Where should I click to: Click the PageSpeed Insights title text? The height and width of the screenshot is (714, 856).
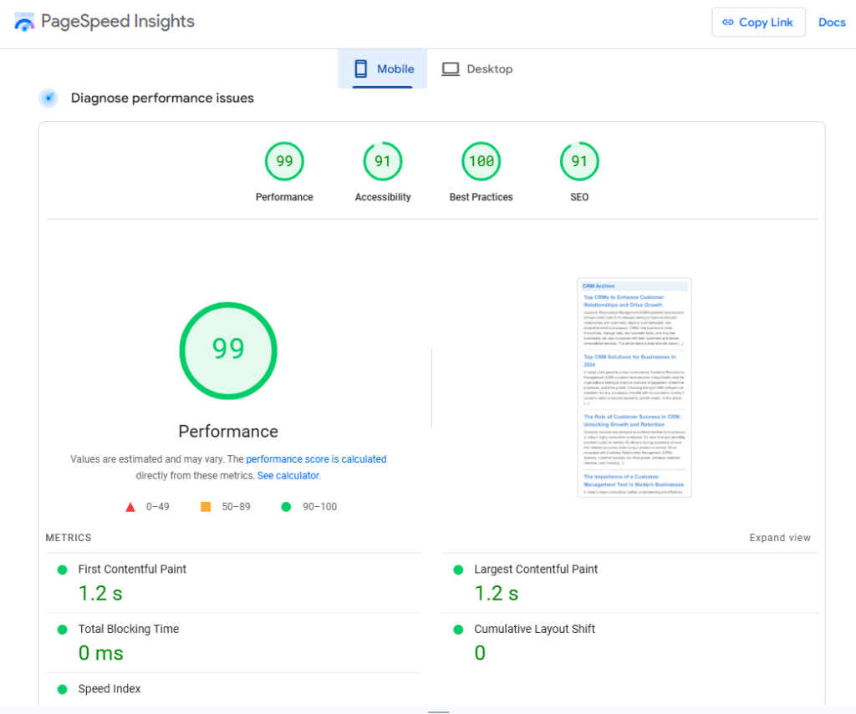click(x=117, y=21)
